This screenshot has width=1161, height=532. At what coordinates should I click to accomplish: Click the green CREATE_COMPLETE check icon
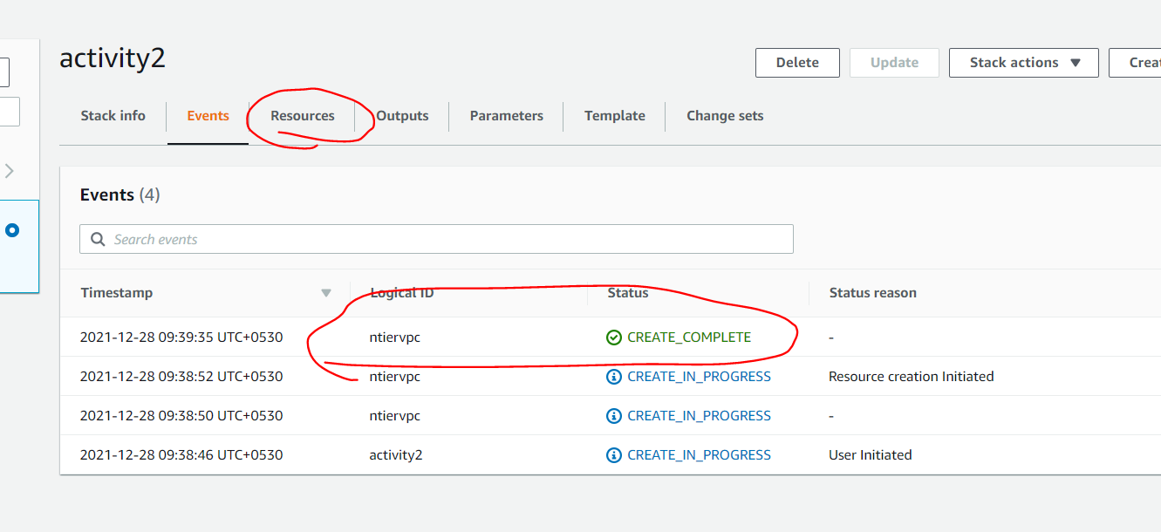tap(614, 338)
